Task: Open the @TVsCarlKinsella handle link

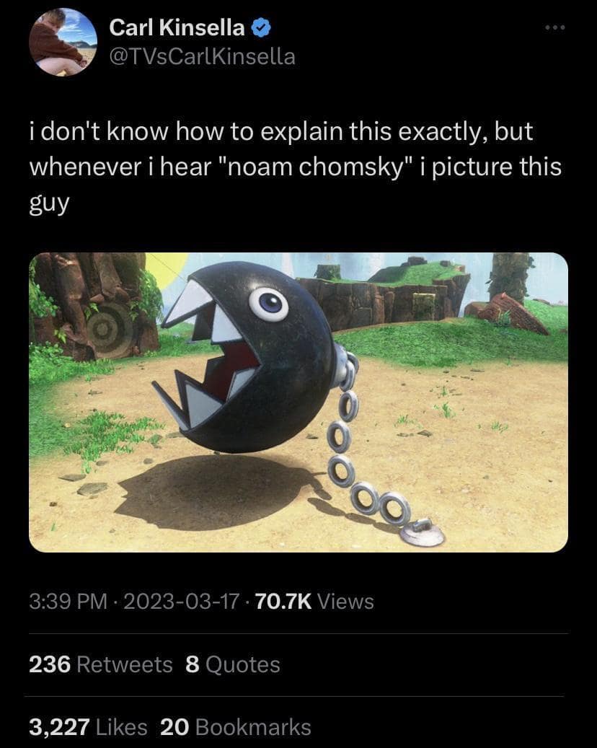Action: pyautogui.click(x=202, y=57)
